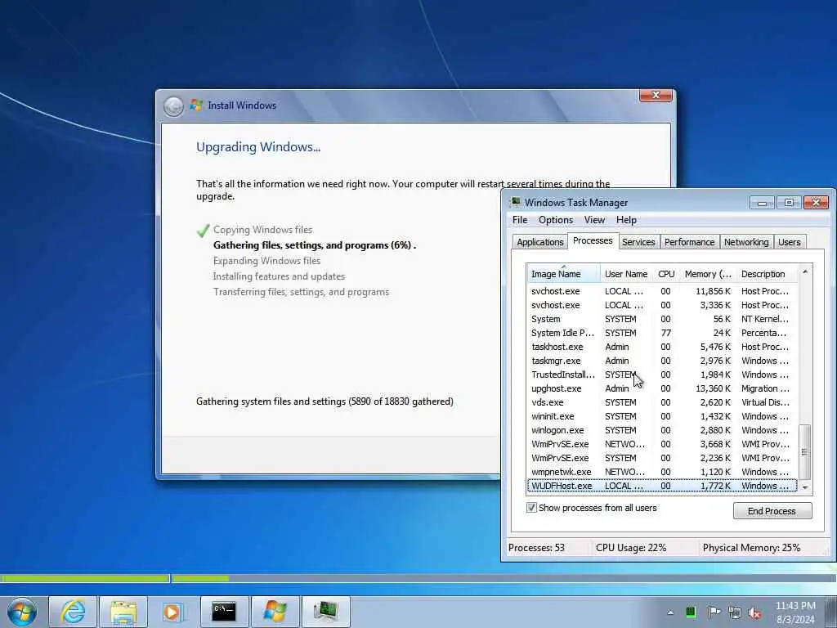Switch to the Applications tab
This screenshot has width=837, height=628.
point(539,242)
